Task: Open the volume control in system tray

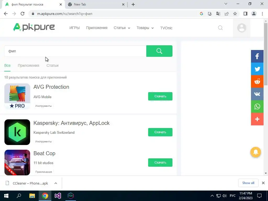Action: click(225, 196)
